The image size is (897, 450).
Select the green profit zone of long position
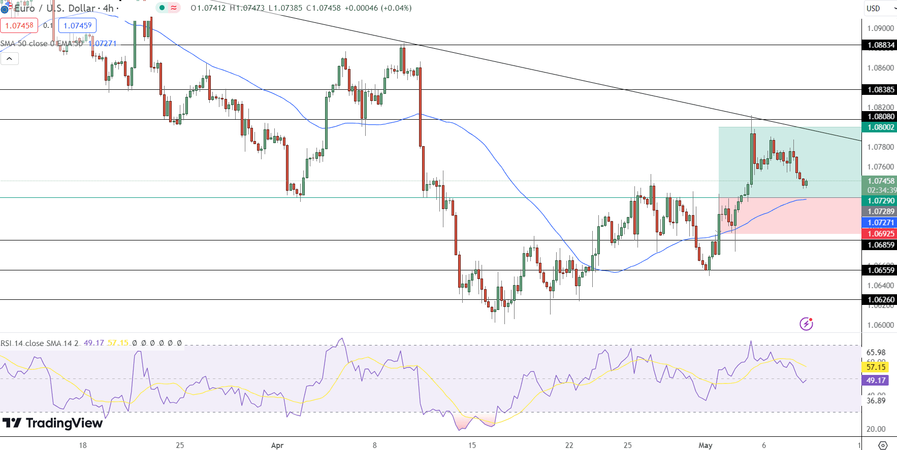(790, 162)
